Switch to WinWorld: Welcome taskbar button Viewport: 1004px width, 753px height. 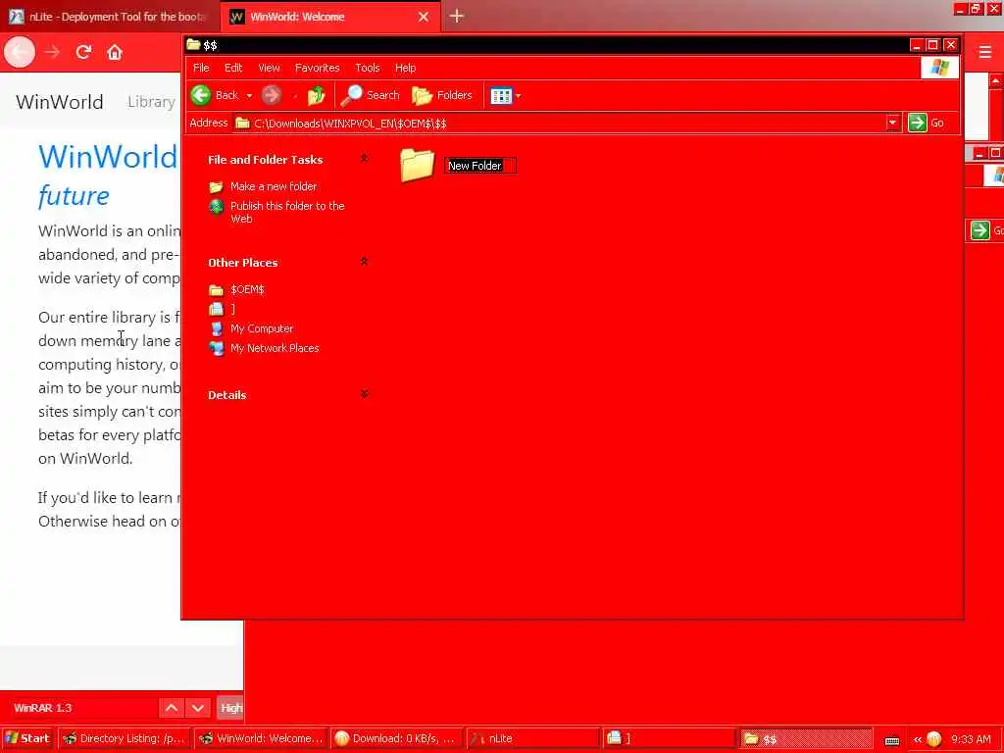click(x=261, y=738)
